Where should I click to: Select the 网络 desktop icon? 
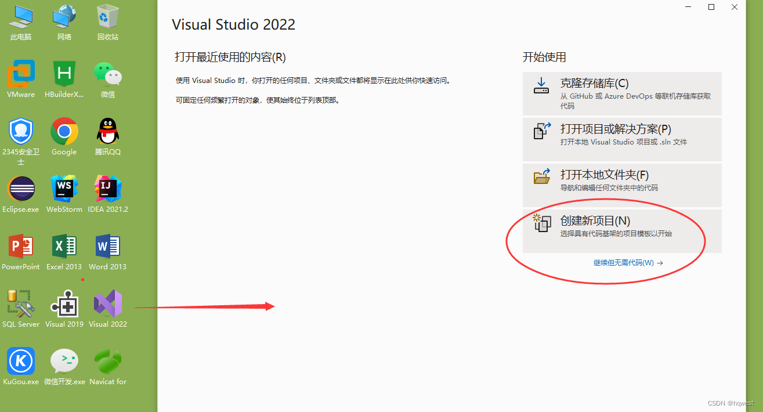click(x=64, y=22)
